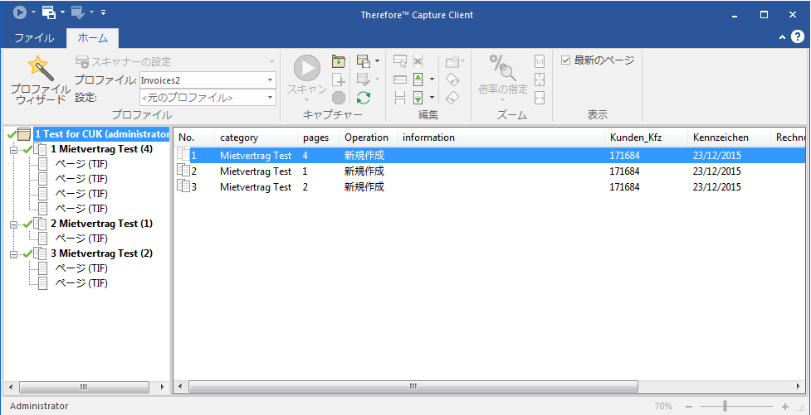This screenshot has height=415, width=811.
Task: Click the quick access send checkmark icon
Action: point(78,12)
